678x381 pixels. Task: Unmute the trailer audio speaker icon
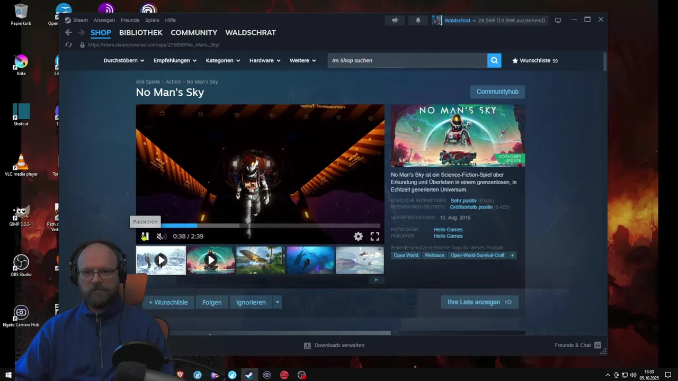click(162, 237)
